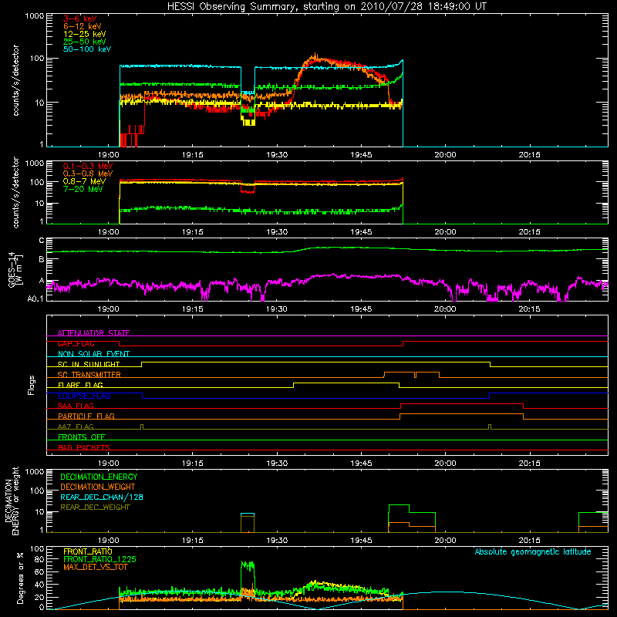Select the FLARE_FLAG label
This screenshot has width=617, height=617.
point(80,385)
